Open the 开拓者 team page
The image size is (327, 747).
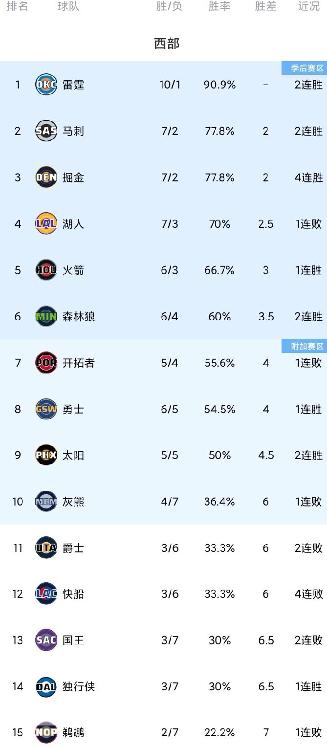[x=78, y=363]
